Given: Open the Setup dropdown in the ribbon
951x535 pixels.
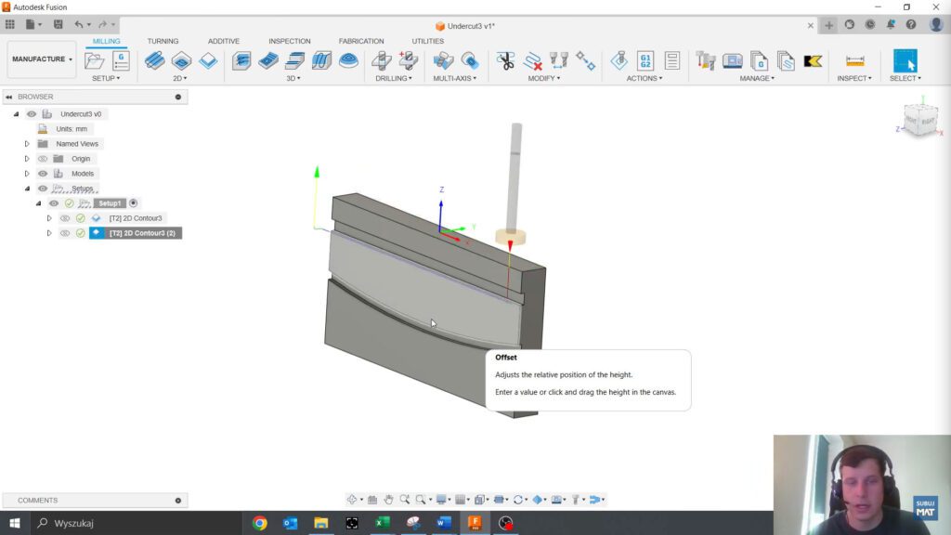Looking at the screenshot, I should [x=105, y=78].
